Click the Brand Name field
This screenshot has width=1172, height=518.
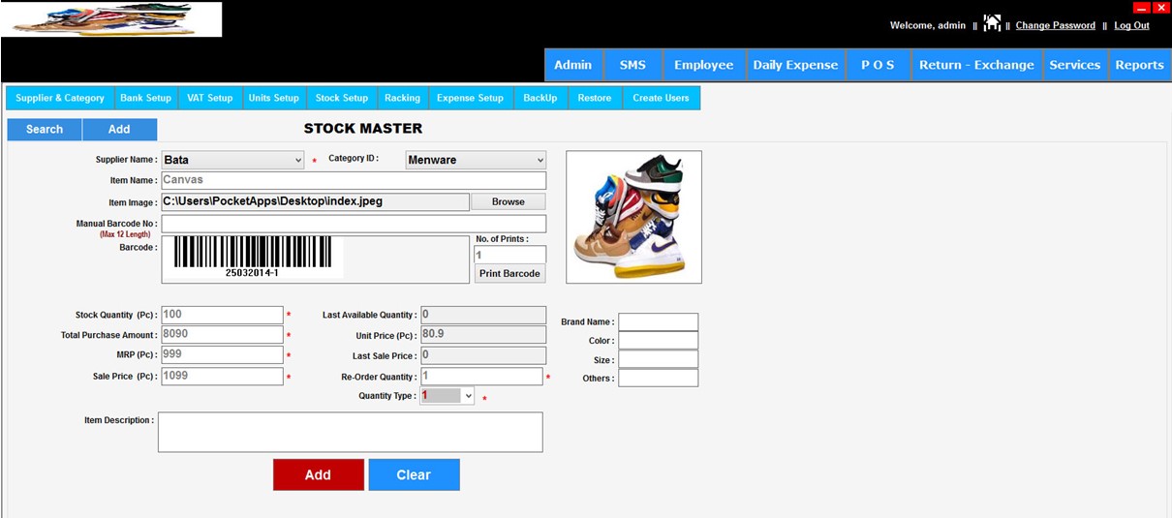point(659,321)
